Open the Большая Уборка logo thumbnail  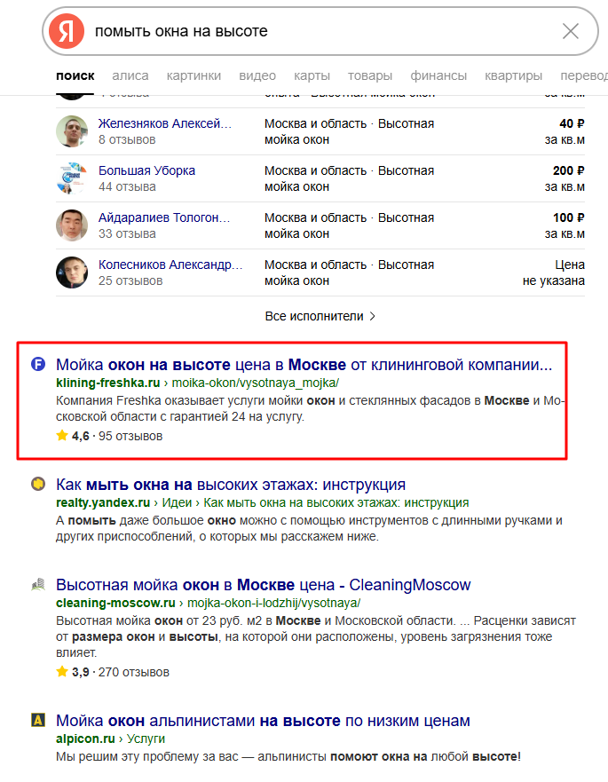[x=72, y=178]
